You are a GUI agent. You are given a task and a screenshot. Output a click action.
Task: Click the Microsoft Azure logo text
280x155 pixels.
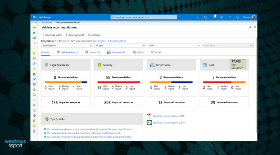coord(42,17)
